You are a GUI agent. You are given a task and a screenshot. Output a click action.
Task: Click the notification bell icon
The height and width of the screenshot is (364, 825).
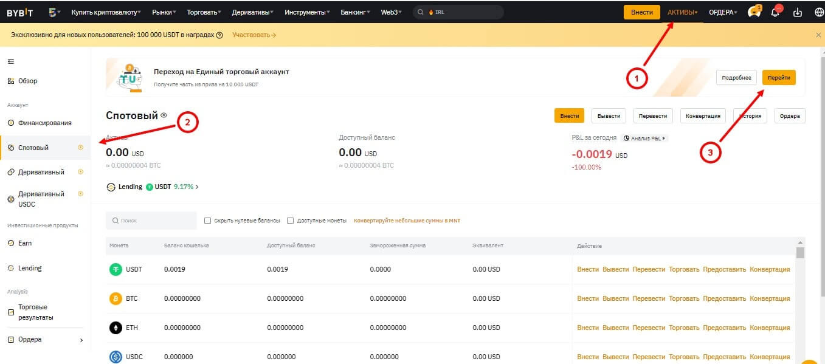775,13
